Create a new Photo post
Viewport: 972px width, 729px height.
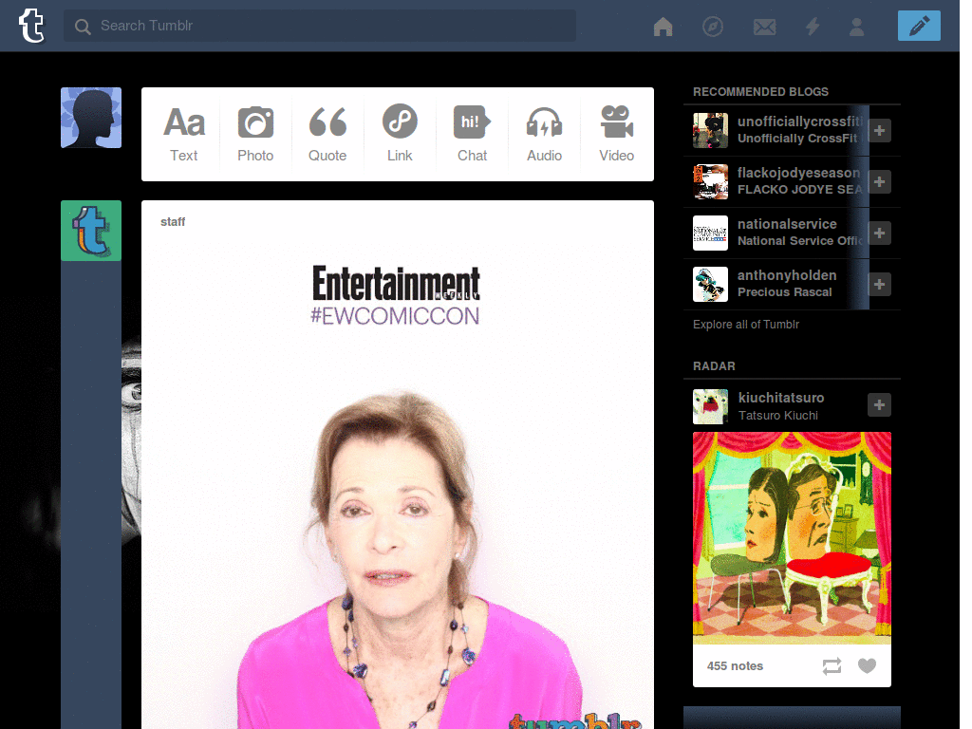click(x=255, y=134)
